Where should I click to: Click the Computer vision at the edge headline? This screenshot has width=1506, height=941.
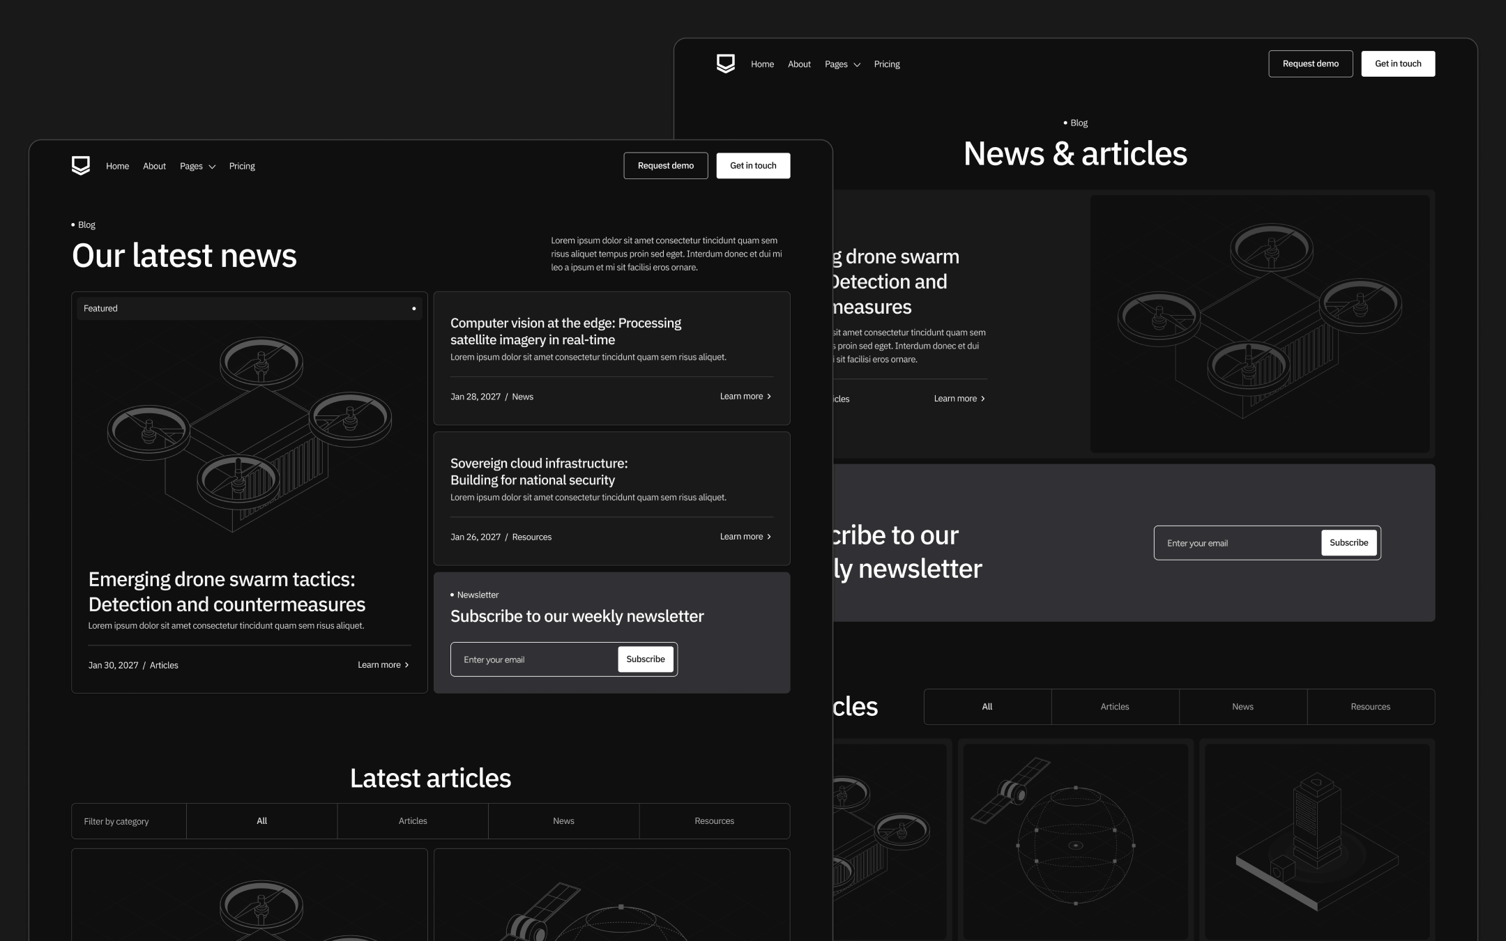coord(565,331)
